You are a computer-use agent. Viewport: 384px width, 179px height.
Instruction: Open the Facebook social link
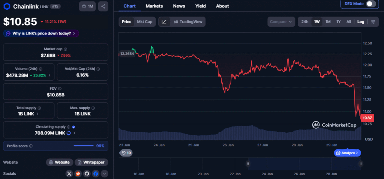click(96, 173)
